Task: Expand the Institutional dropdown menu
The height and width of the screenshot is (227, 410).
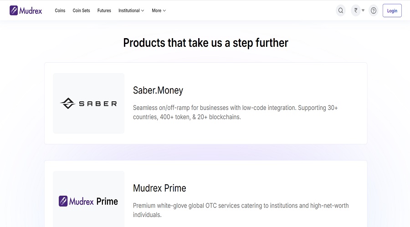Action: 131,10
